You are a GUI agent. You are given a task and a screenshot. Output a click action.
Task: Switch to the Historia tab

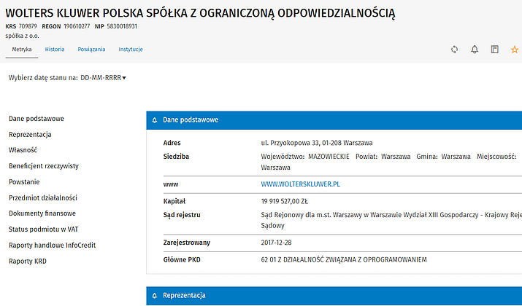(55, 50)
